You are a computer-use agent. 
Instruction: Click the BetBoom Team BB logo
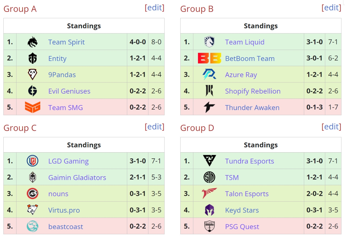point(209,58)
